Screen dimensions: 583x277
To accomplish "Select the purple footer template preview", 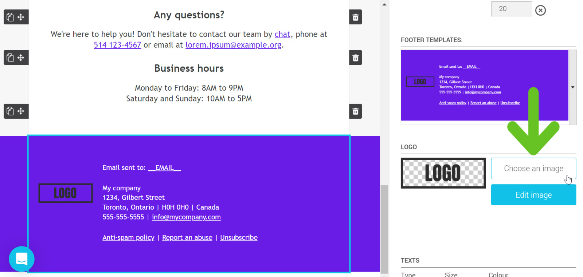I will tap(484, 85).
